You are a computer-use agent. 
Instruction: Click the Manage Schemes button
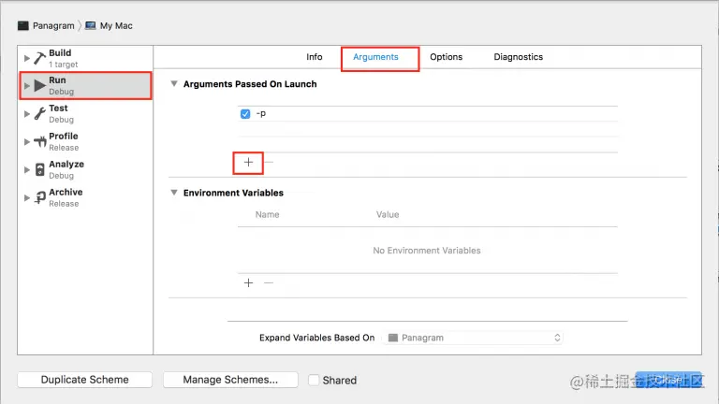(x=230, y=380)
